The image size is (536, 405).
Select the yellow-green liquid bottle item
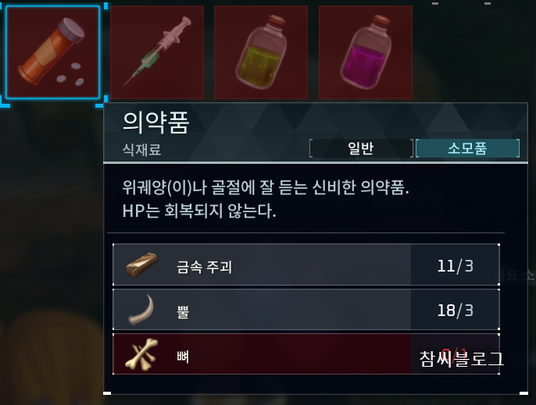tap(261, 52)
